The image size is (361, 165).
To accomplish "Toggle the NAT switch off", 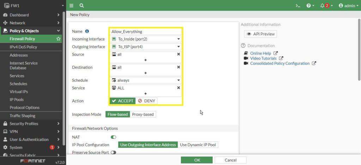I will (114, 137).
